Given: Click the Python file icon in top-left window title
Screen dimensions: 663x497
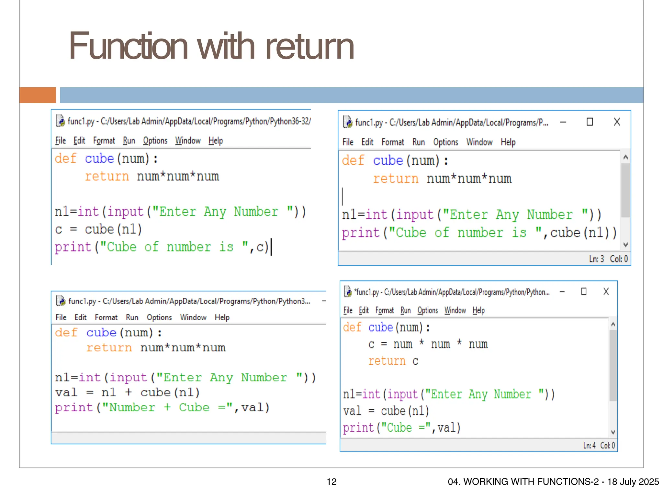Looking at the screenshot, I should 60,121.
